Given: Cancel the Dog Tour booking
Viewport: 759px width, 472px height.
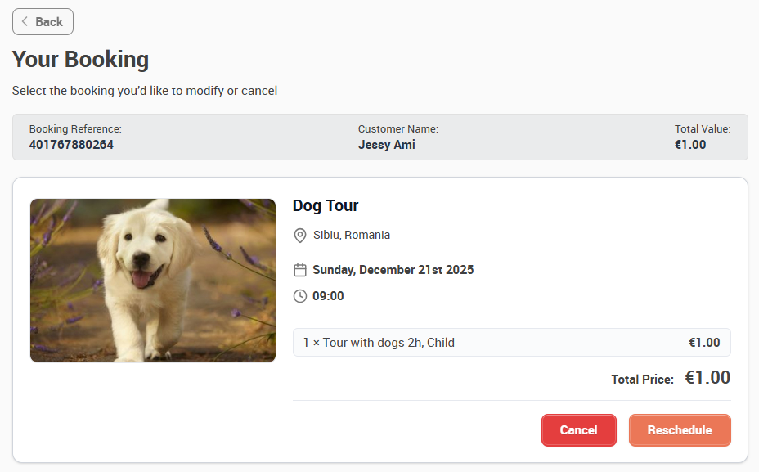Looking at the screenshot, I should coord(578,430).
